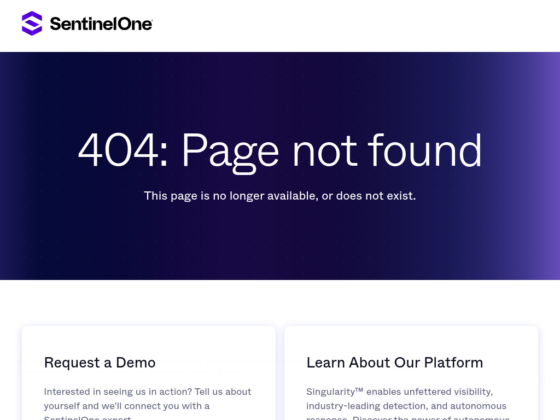Click the word 'found' in the heading
Image resolution: width=560 pixels, height=420 pixels.
[x=425, y=150]
